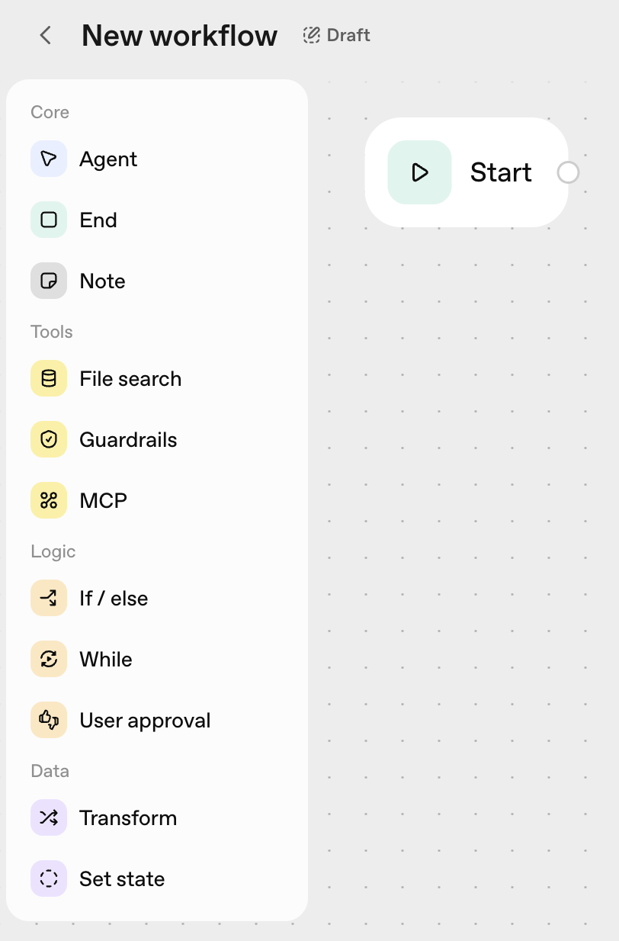Viewport: 619px width, 941px height.
Task: Select the If / else branch icon
Action: click(49, 598)
